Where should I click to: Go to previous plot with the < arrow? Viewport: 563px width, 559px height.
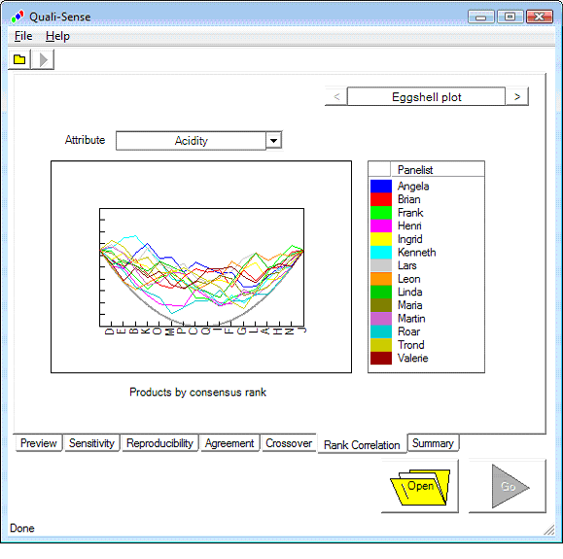336,96
